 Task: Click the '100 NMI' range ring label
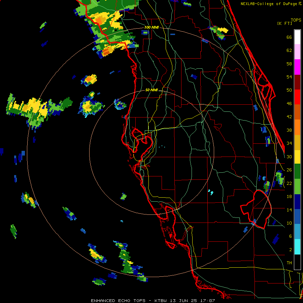(151, 28)
